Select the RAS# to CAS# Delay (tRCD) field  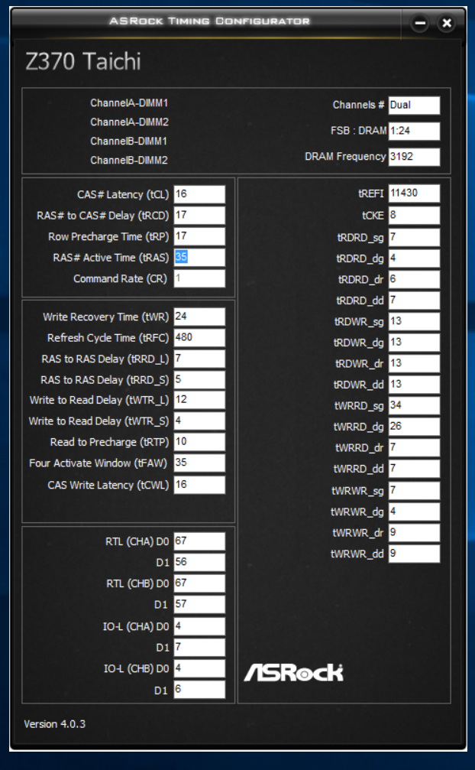coord(199,215)
